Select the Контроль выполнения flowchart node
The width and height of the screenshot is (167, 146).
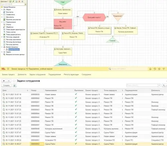tap(126, 30)
